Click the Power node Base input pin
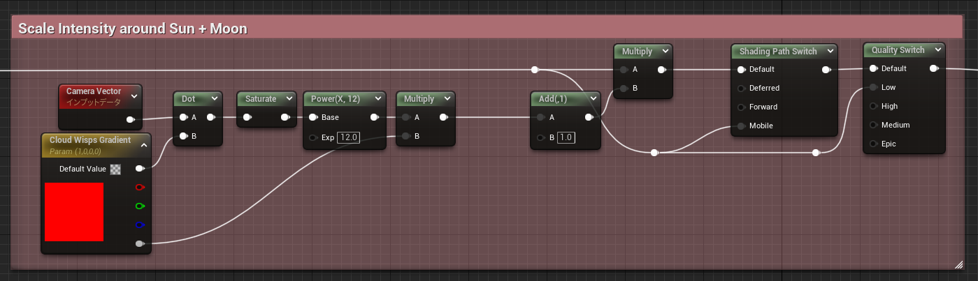This screenshot has height=281, width=978. (313, 117)
